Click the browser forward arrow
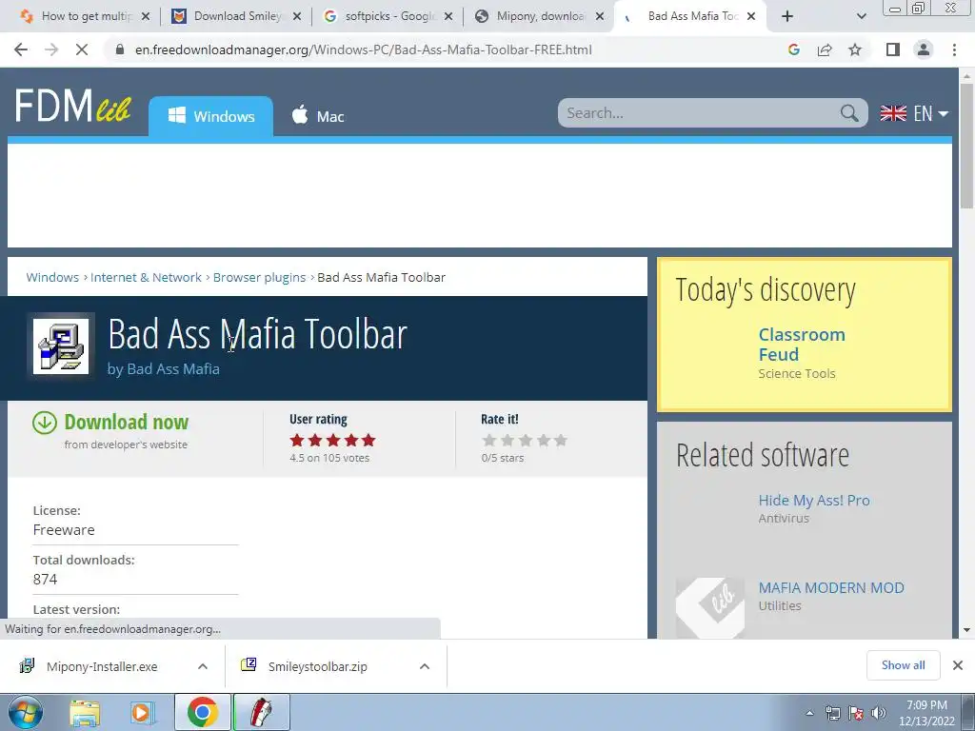The image size is (975, 731). [x=51, y=49]
